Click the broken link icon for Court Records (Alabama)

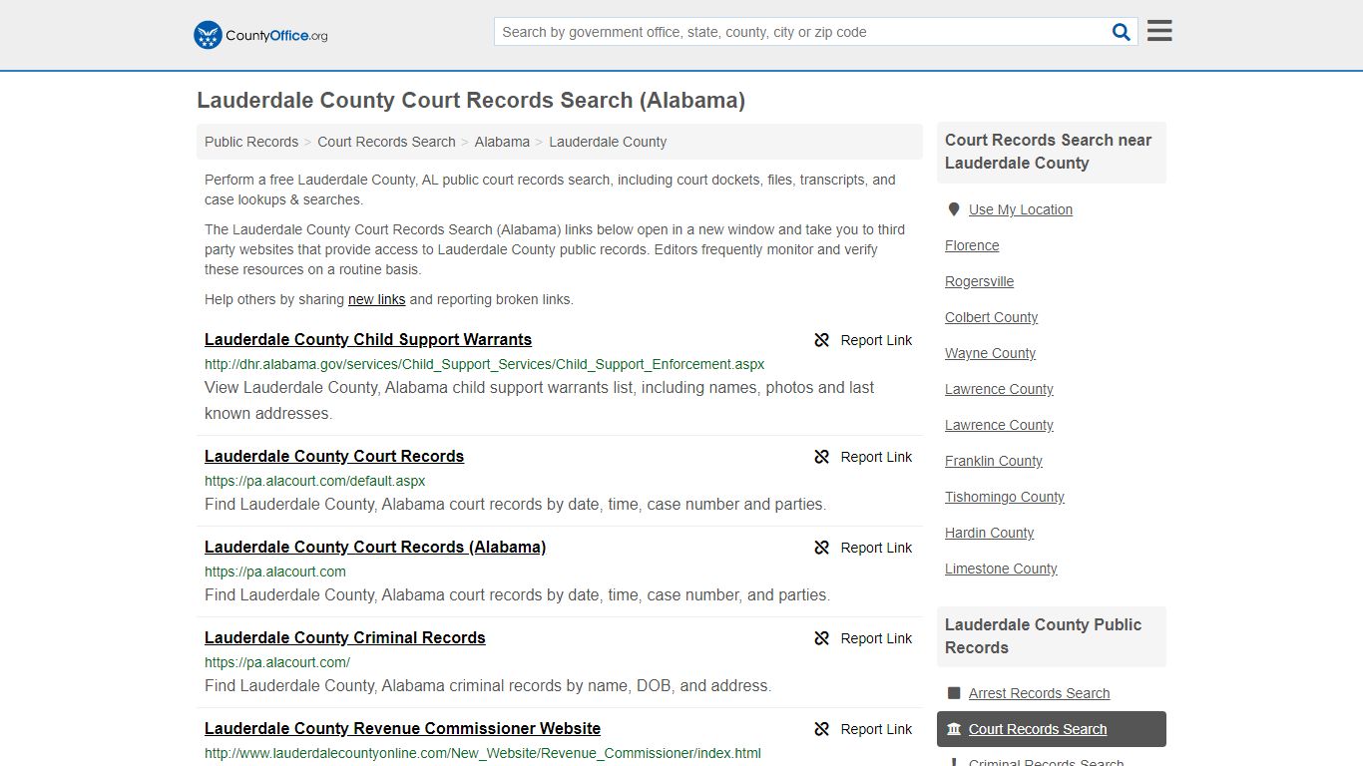(x=822, y=548)
